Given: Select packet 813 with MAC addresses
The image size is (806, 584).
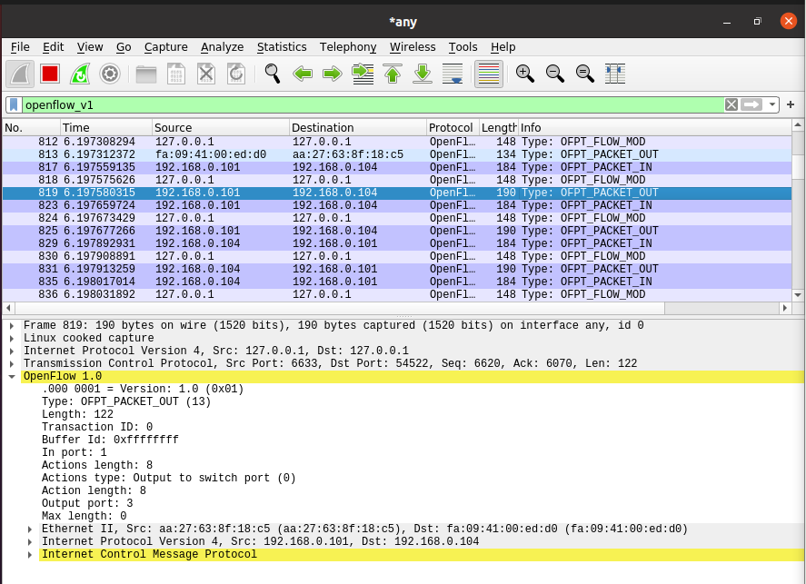Looking at the screenshot, I should 397,154.
